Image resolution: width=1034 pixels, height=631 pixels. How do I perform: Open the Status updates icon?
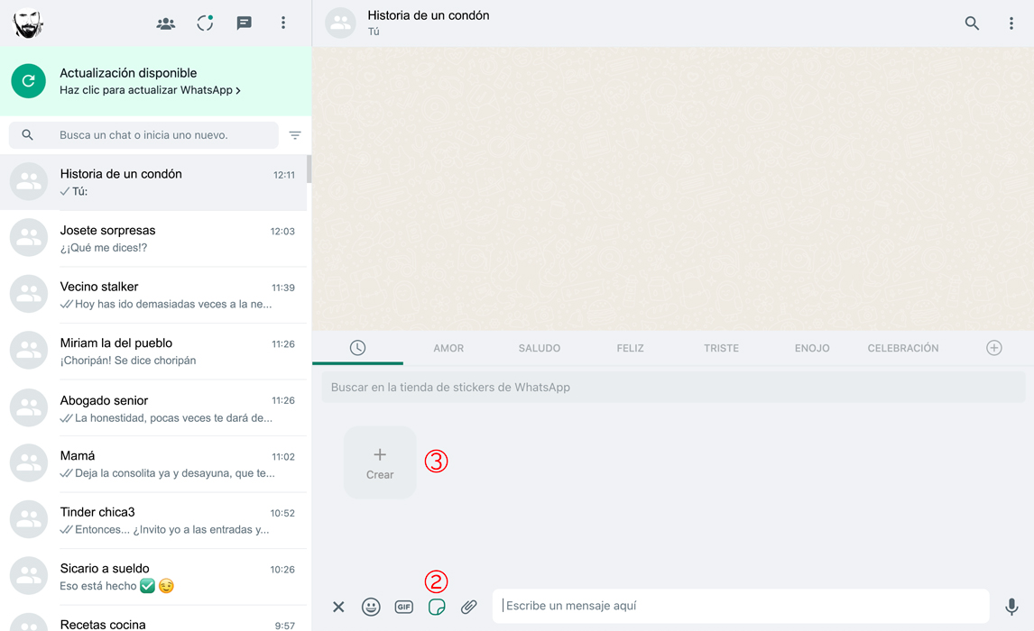(205, 23)
